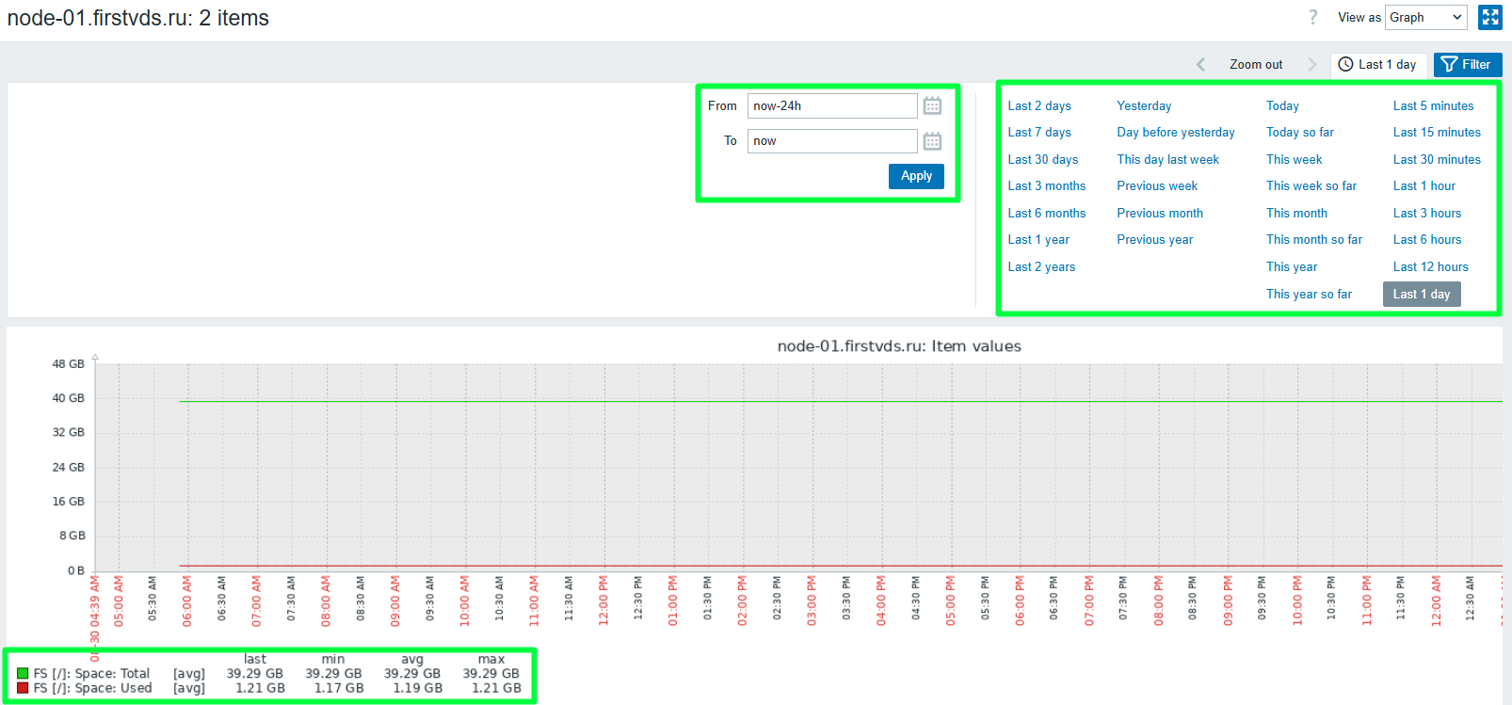Click the To time input field
This screenshot has height=705, width=1512.
tap(832, 141)
